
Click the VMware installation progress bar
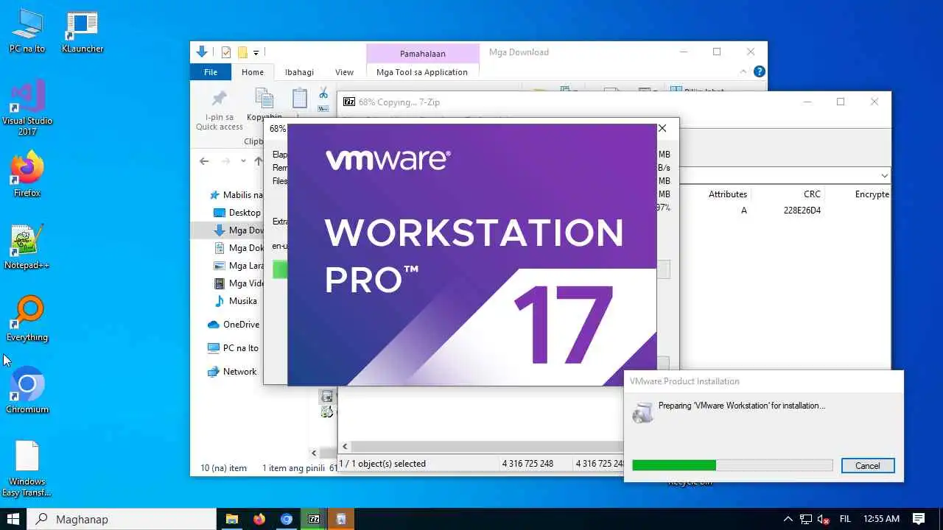pos(732,465)
